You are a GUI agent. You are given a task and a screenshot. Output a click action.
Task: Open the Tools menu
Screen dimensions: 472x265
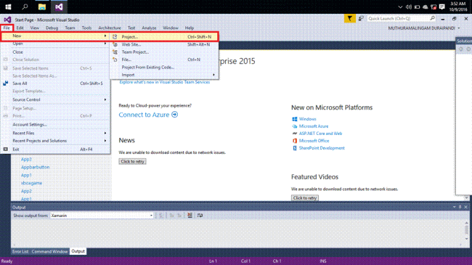click(x=86, y=28)
